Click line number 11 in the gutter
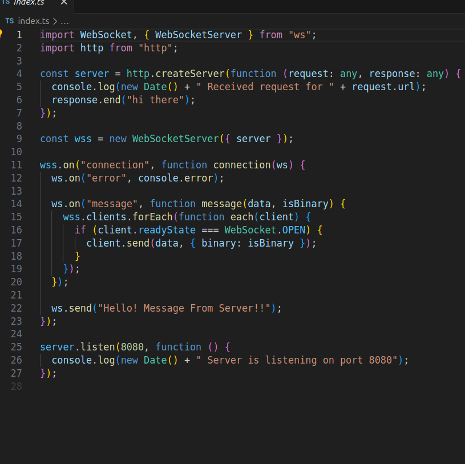 click(x=17, y=165)
